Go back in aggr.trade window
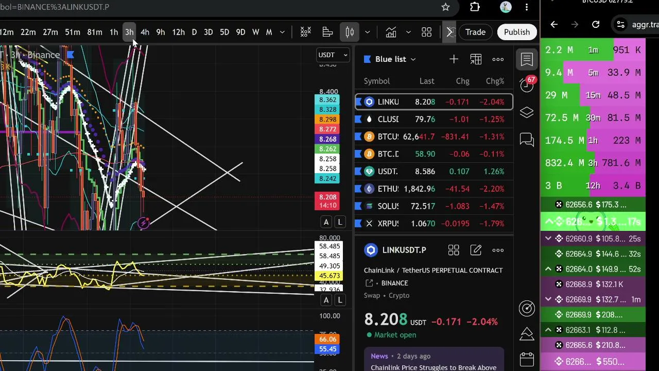This screenshot has height=371, width=659. 554,24
